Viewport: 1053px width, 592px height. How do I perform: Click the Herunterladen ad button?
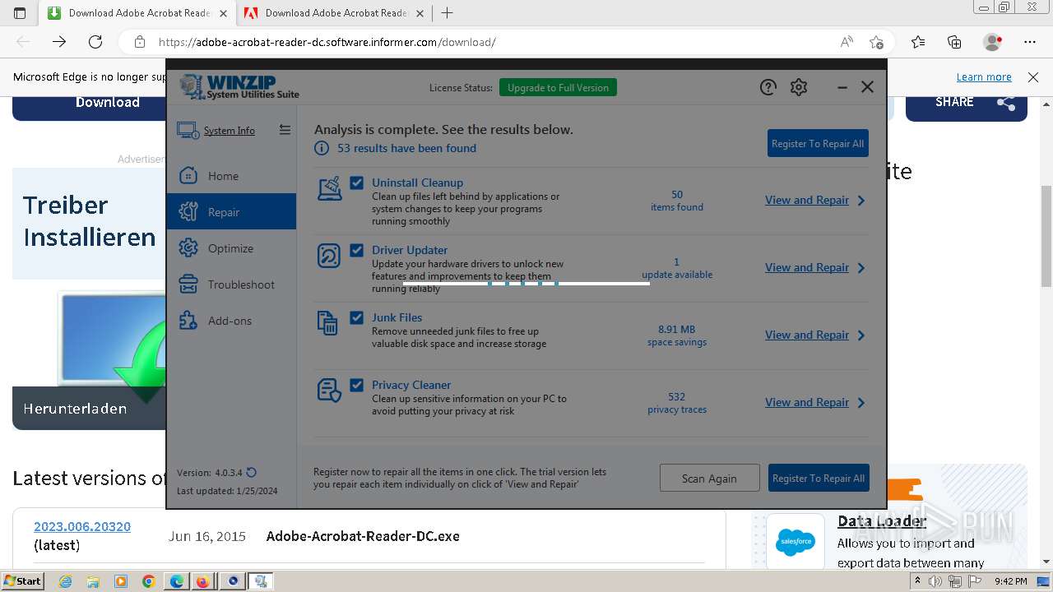pos(89,408)
